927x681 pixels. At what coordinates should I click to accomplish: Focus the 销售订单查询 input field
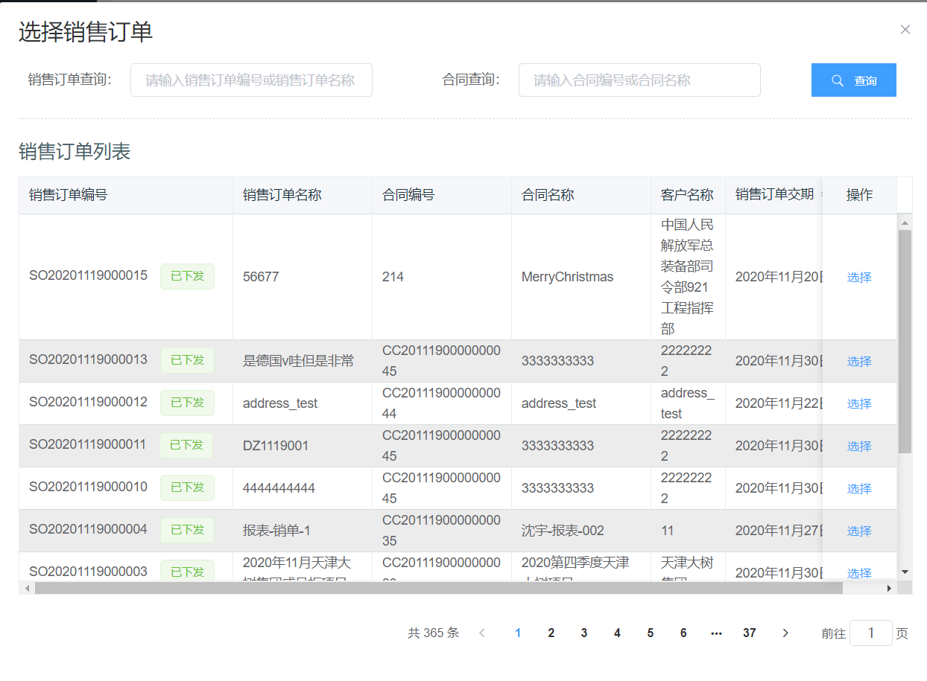point(251,80)
